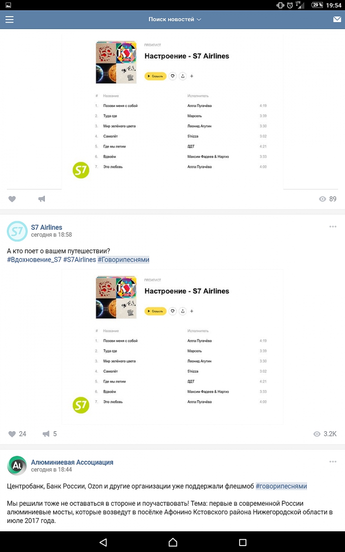Open the Алюминиевая Ассоциация avatar
Image resolution: width=345 pixels, height=552 pixels.
tap(17, 466)
